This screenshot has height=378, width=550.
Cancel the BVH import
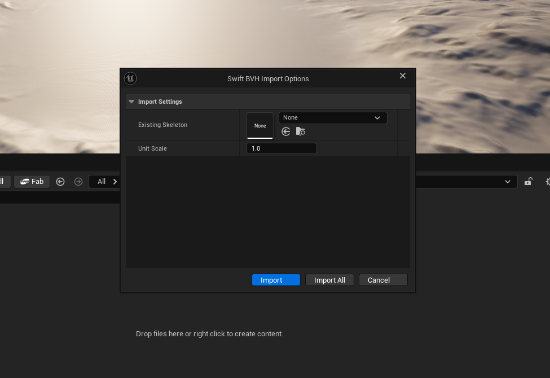(383, 280)
